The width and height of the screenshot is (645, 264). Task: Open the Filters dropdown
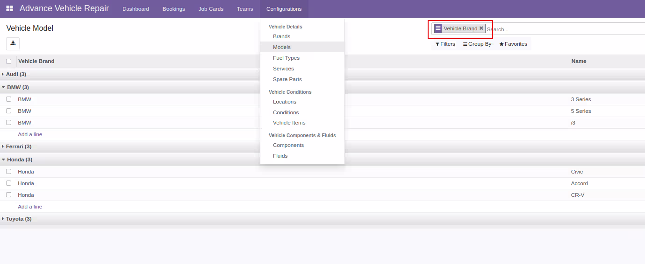click(445, 44)
